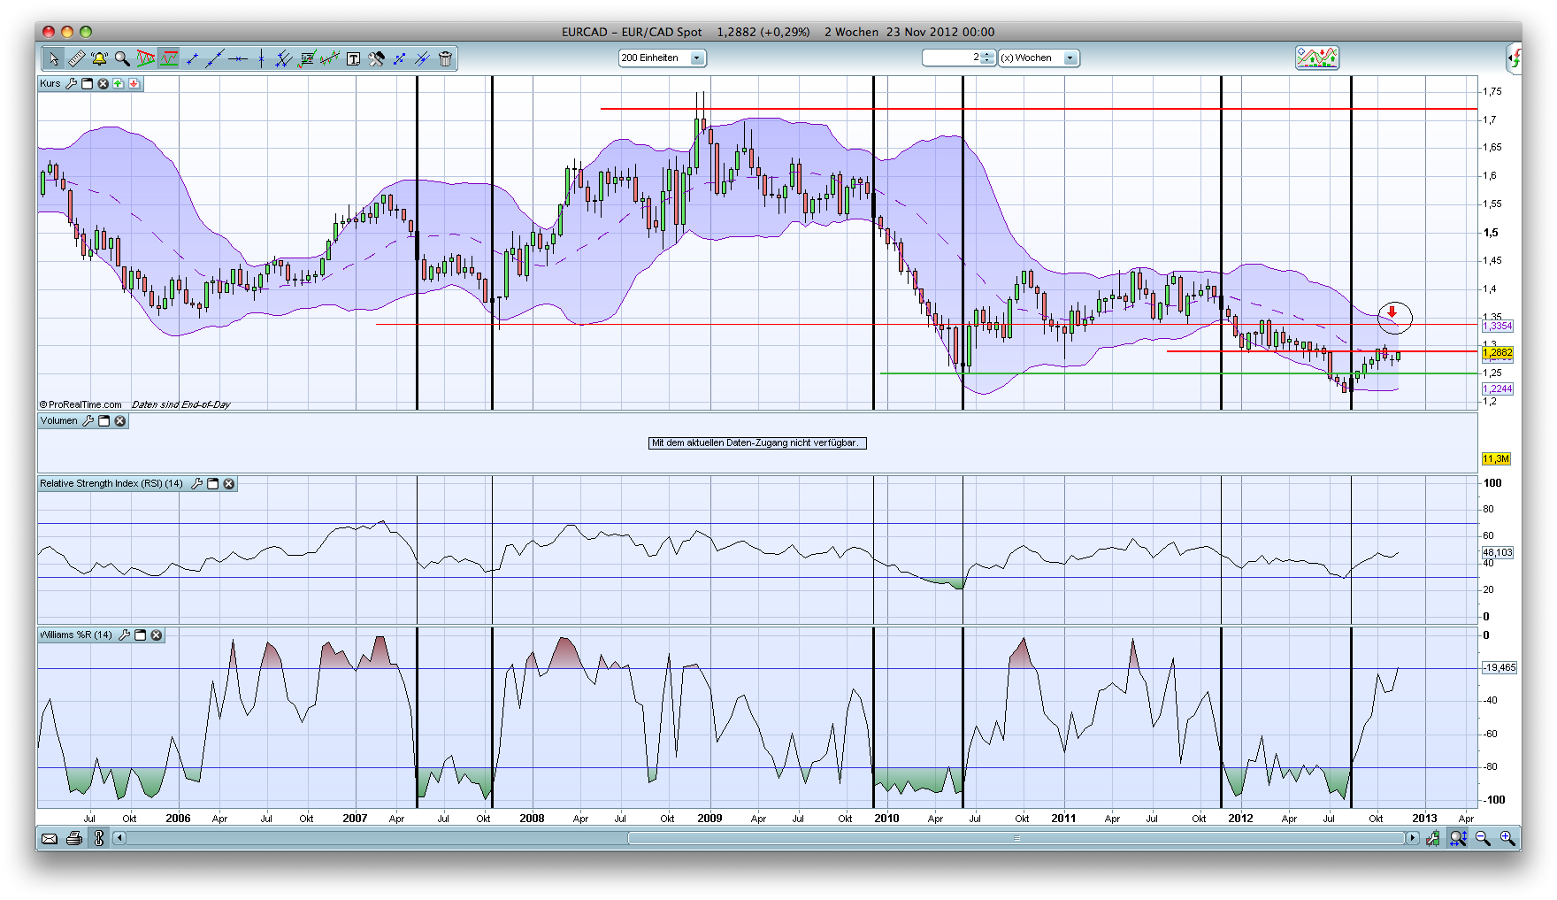Insert text with the Text tool
The width and height of the screenshot is (1557, 900).
(354, 58)
